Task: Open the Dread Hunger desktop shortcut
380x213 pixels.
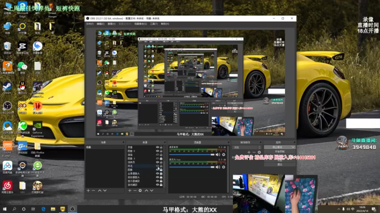Action: pos(52,10)
